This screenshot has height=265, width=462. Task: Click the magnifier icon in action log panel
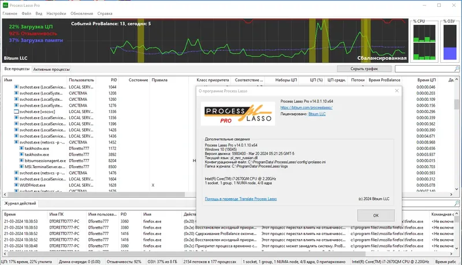click(x=457, y=203)
